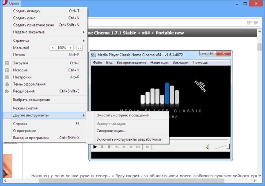Increase zoom with right arrow in Масштаб
The width and height of the screenshot is (265, 186).
71,48
